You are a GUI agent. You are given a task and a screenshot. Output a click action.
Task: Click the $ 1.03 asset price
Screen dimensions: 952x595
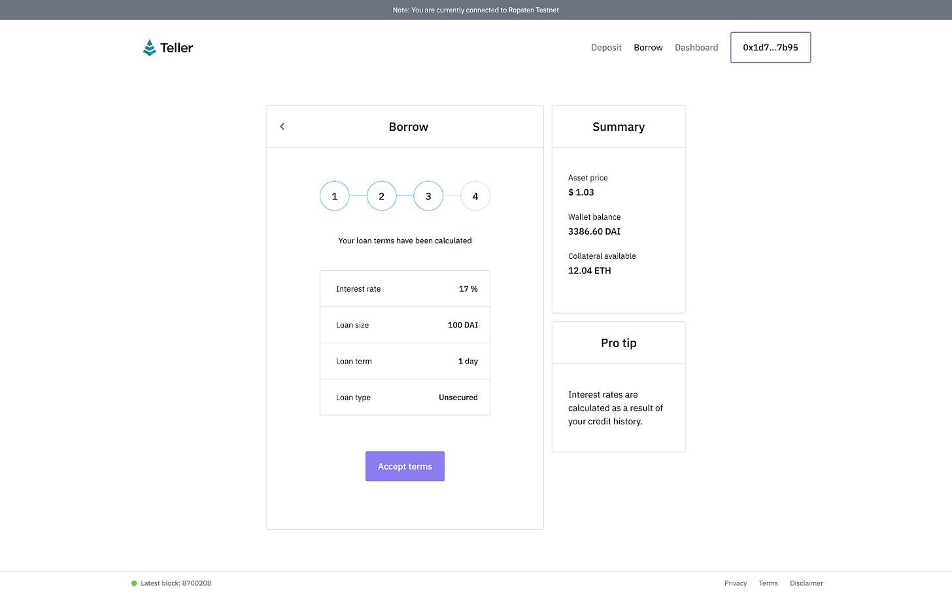(581, 192)
